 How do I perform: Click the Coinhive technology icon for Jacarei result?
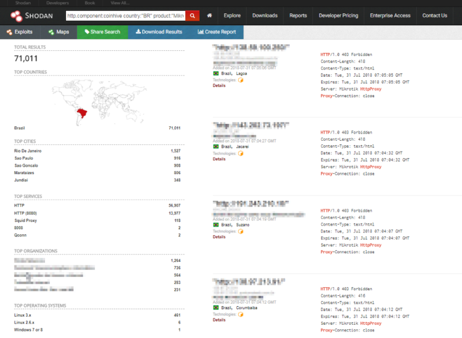point(241,153)
